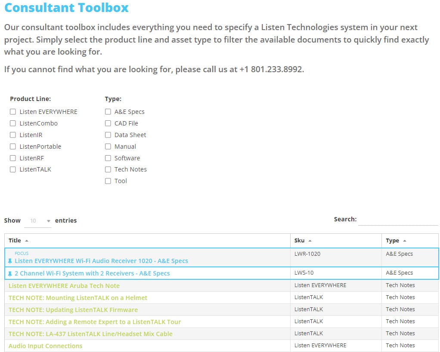Image resolution: width=440 pixels, height=352 pixels.
Task: Select the Tech Notes type checkbox
Action: click(x=108, y=169)
